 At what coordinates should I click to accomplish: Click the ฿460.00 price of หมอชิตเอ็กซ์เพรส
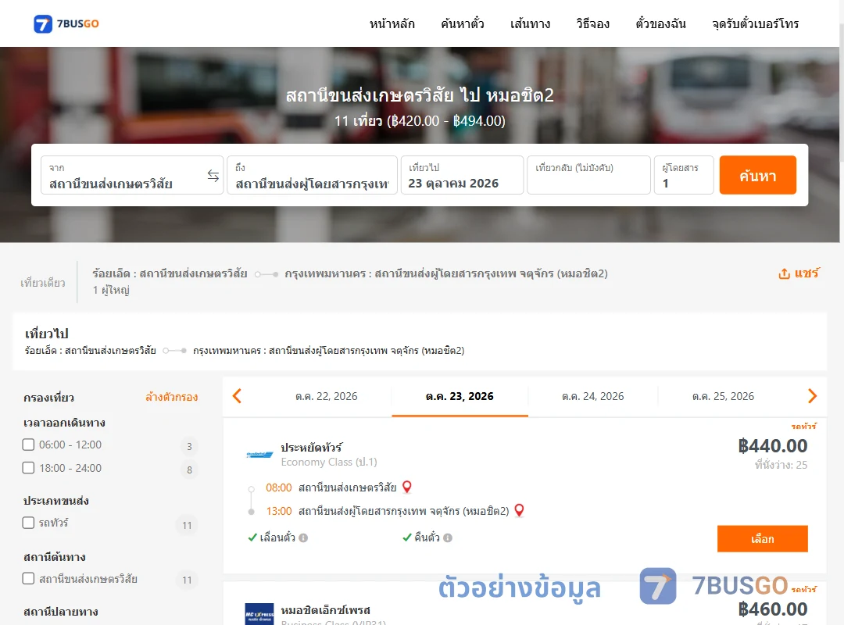772,609
